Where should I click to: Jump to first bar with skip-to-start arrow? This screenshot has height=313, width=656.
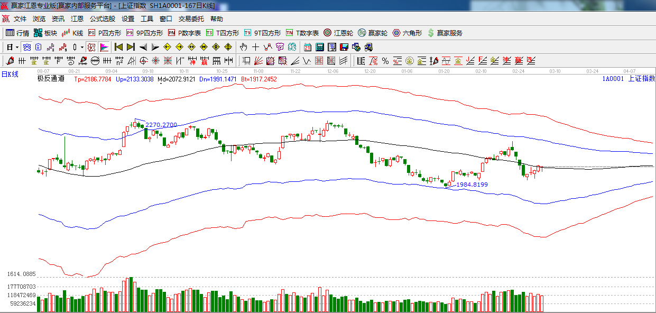[x=118, y=47]
